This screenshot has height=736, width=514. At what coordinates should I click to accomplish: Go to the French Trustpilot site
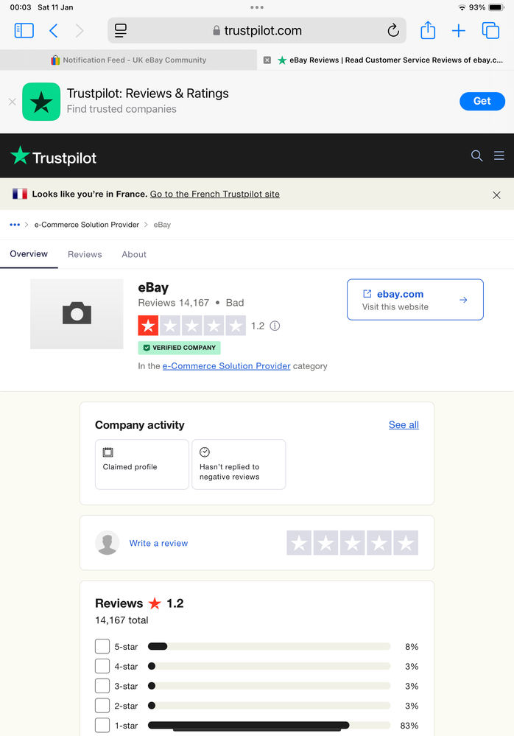point(215,194)
